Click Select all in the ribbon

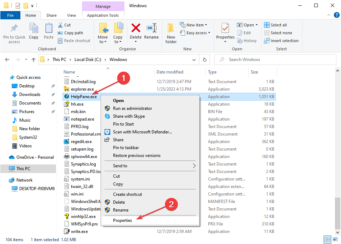pos(275,25)
